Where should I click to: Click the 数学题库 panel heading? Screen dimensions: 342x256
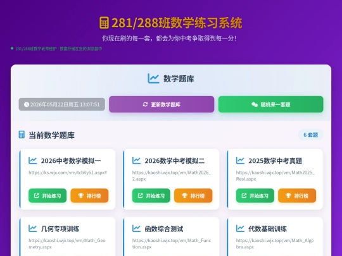coord(179,79)
